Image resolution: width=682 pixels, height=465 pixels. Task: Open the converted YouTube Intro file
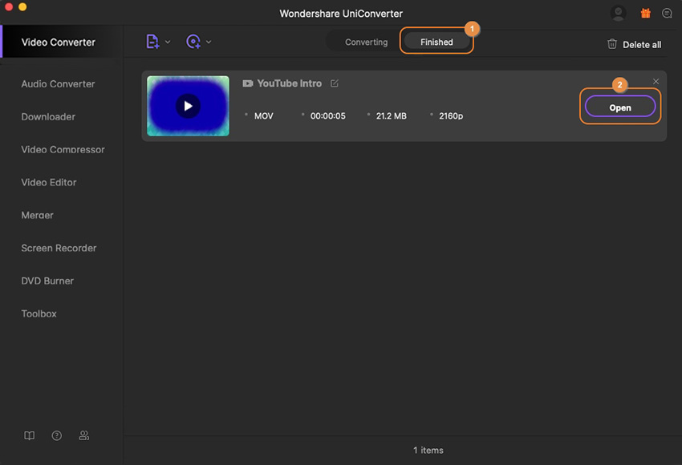(x=620, y=107)
